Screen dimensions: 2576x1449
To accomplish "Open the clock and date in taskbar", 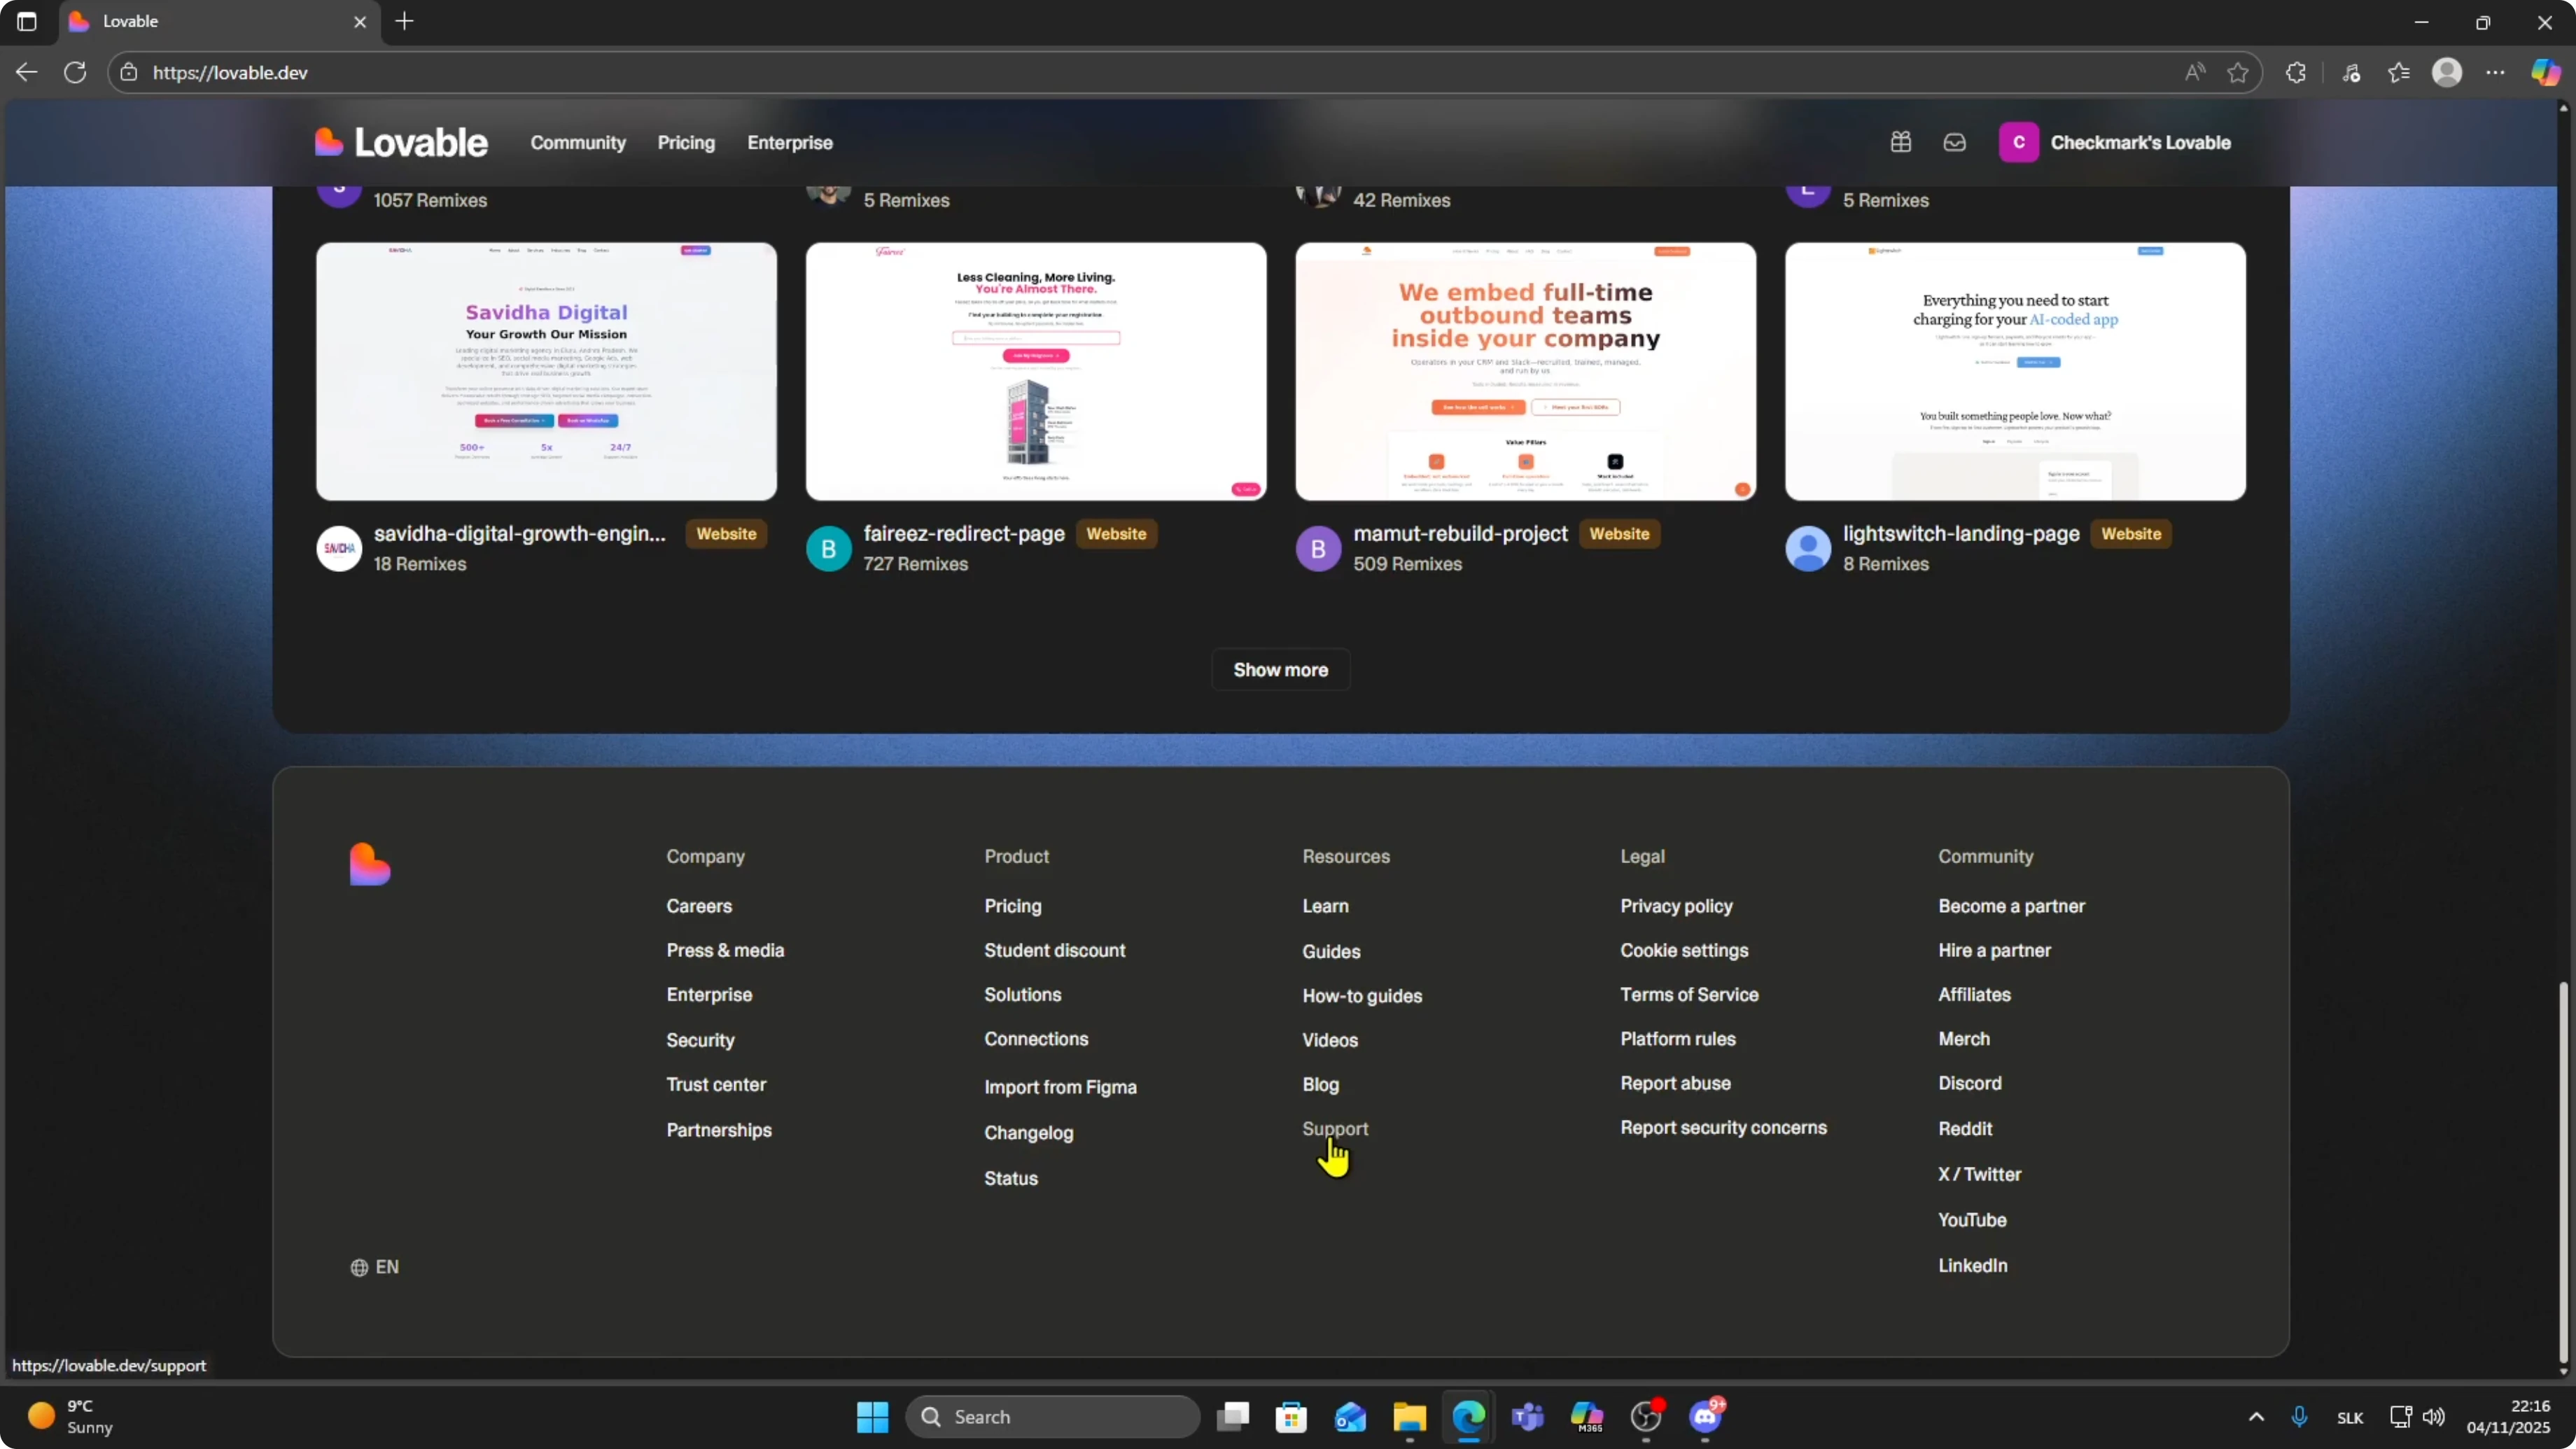I will point(2508,1417).
